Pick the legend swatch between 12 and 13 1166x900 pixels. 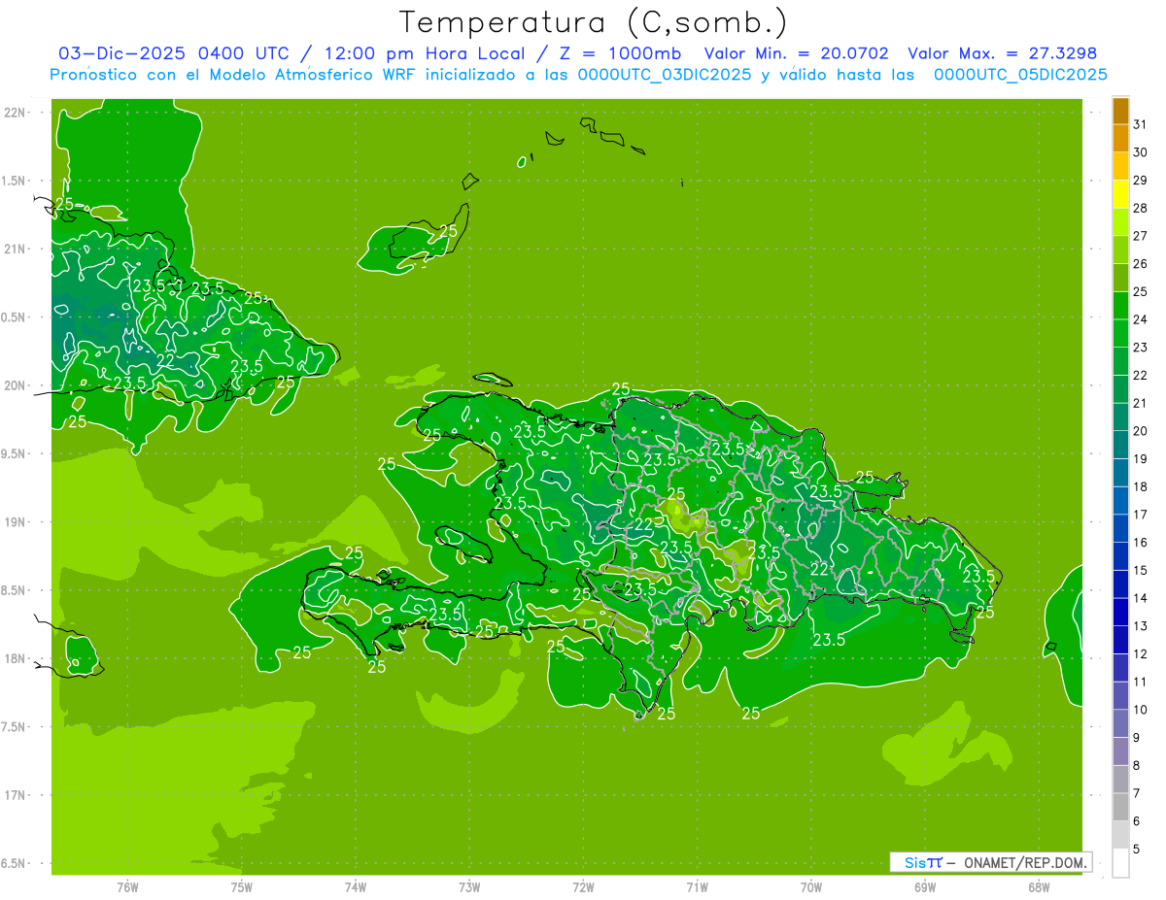click(1120, 640)
